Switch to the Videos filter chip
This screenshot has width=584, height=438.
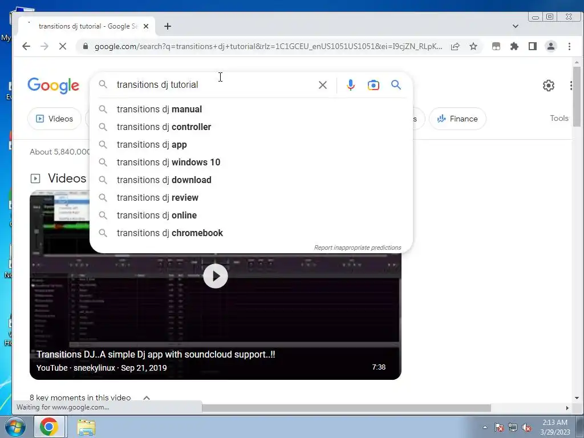pos(54,119)
